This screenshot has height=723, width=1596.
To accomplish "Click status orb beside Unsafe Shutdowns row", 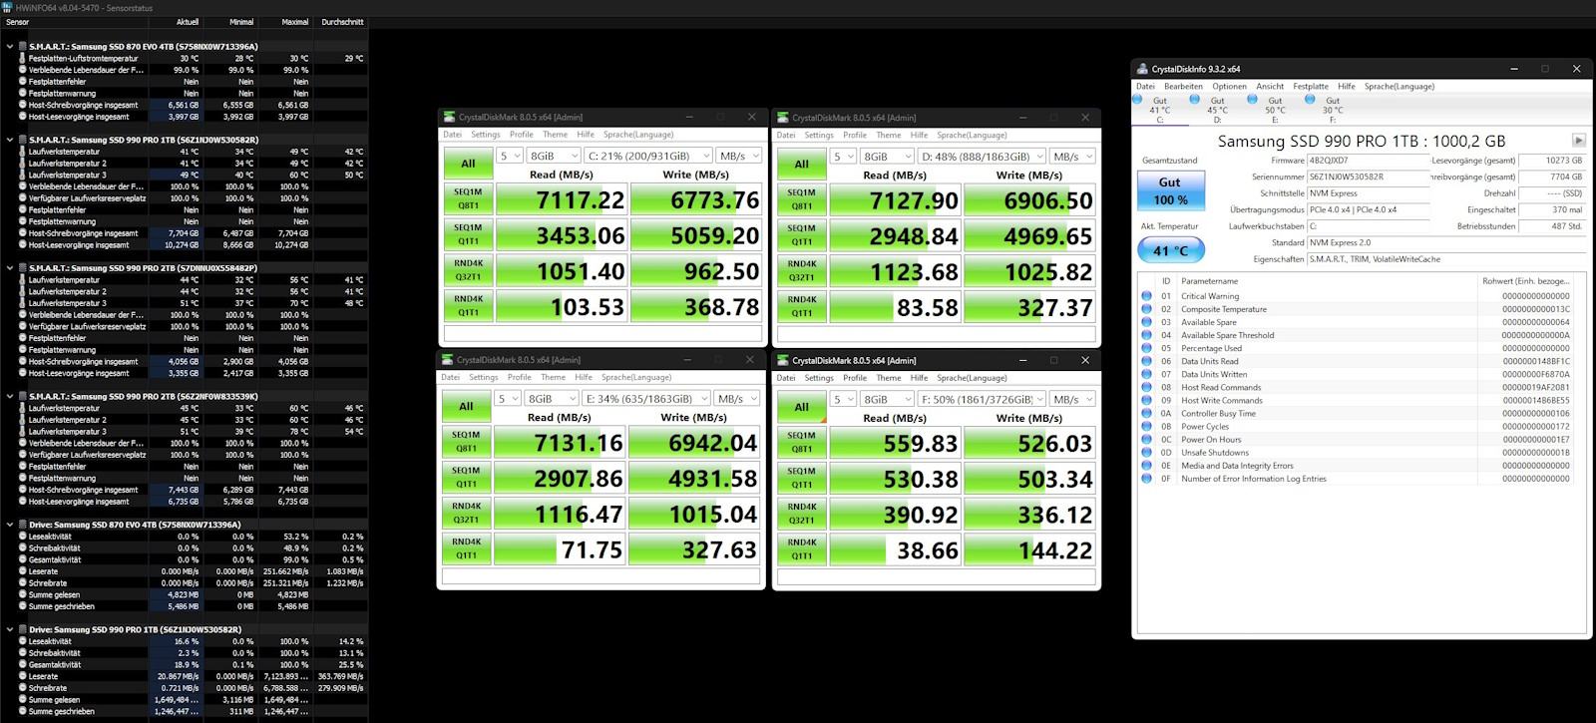I will tap(1146, 452).
